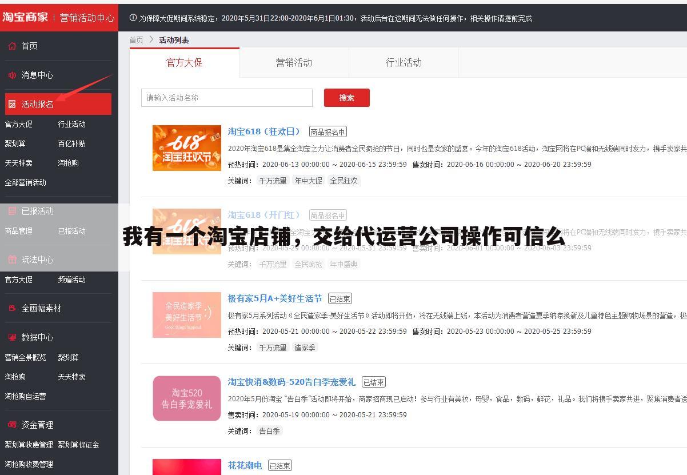Click 频道活动 in the sidebar
This screenshot has width=687, height=475.
[x=71, y=280]
